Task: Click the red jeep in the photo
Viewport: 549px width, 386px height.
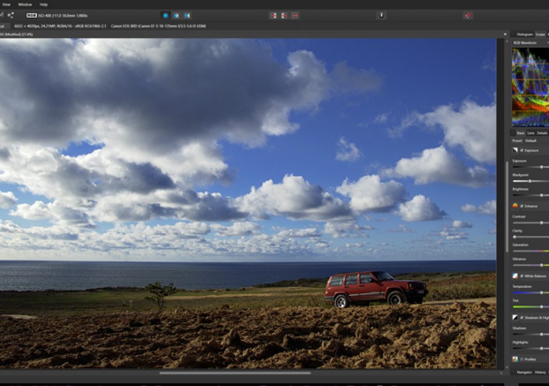Action: (376, 289)
